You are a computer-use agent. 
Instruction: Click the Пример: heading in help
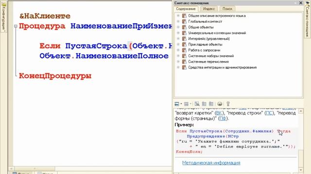click(x=184, y=125)
